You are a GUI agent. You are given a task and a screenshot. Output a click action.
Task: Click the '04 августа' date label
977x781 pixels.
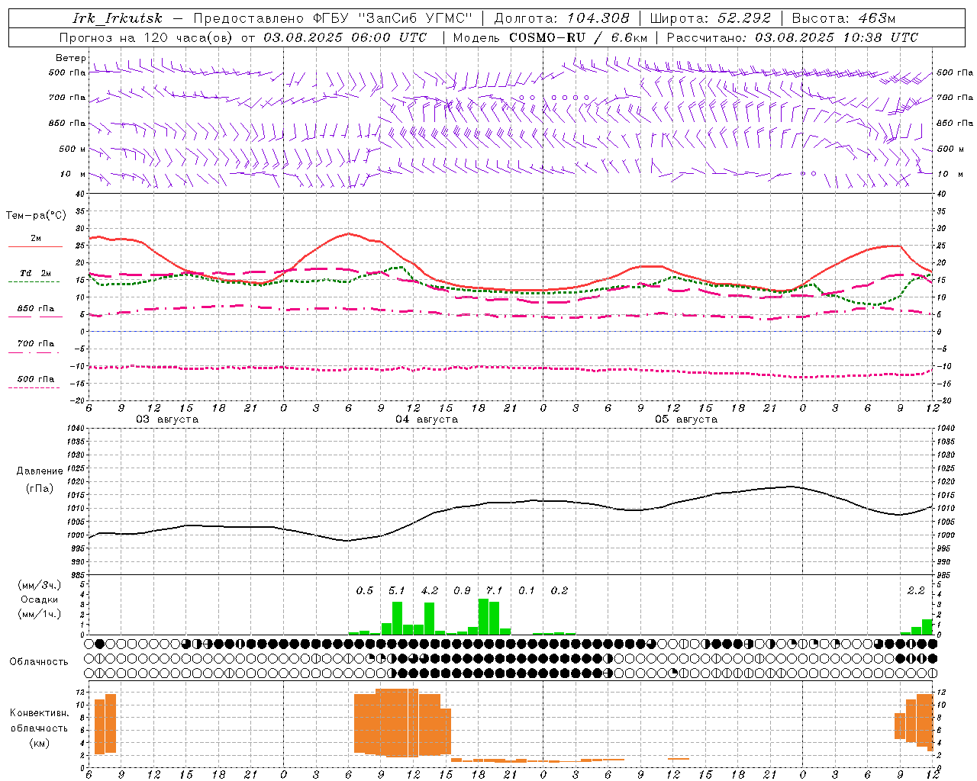(427, 419)
